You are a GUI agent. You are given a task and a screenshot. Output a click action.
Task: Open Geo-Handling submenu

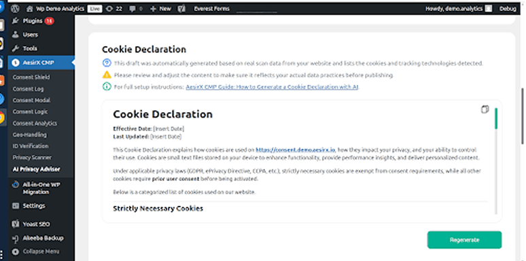coord(29,135)
